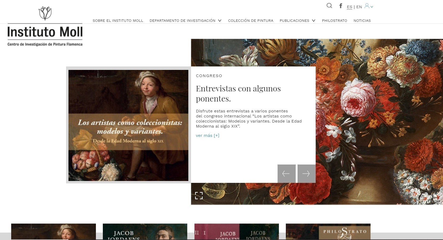Open the user menu dropdown arrow

coord(372,7)
